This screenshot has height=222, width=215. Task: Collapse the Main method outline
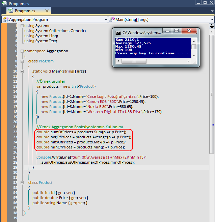click(x=30, y=71)
